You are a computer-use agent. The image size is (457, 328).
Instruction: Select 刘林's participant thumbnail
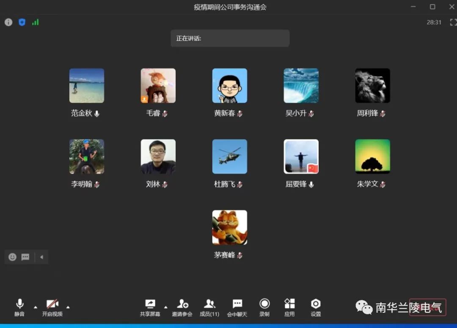click(x=158, y=157)
